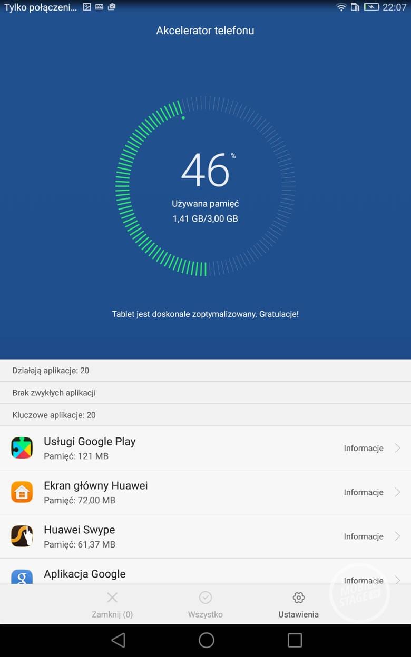Tap the Kluczowe aplikacje: 20 header
Screen dimensions: 411x657
click(x=205, y=415)
